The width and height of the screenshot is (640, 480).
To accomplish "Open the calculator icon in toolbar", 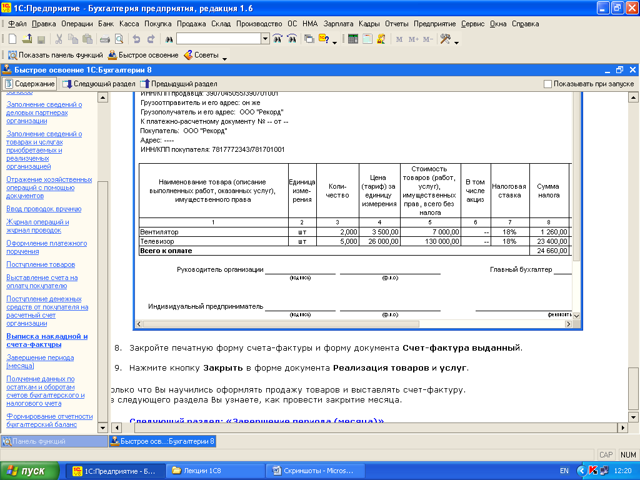I will pyautogui.click(x=353, y=39).
